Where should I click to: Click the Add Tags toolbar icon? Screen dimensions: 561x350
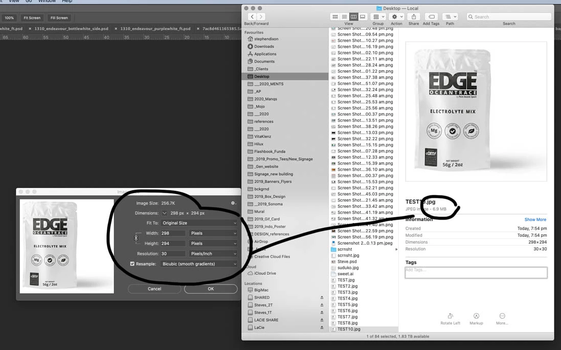tap(432, 17)
